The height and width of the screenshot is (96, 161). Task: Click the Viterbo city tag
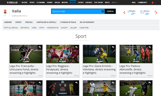(x=113, y=76)
